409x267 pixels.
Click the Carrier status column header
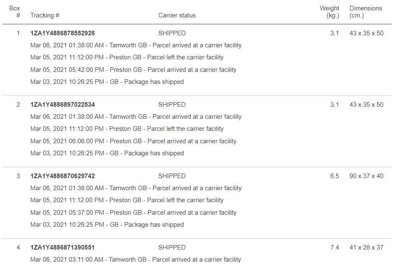click(x=177, y=15)
